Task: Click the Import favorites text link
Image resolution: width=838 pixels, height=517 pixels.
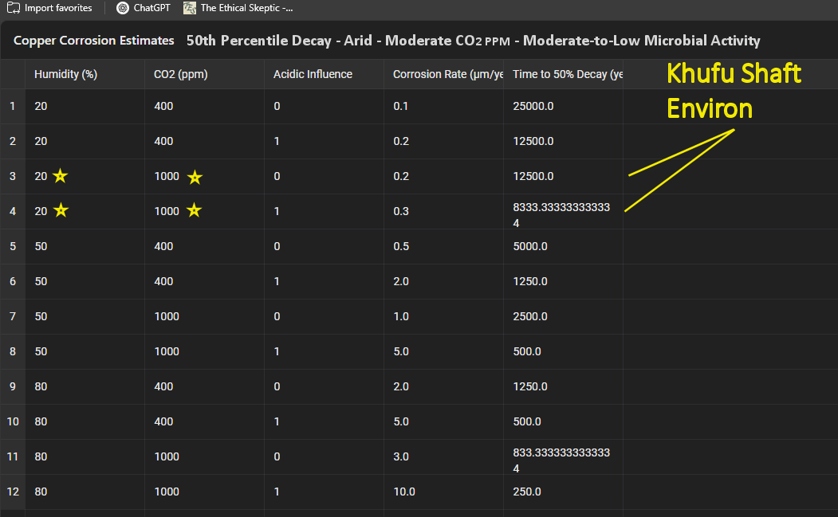Action: point(58,8)
